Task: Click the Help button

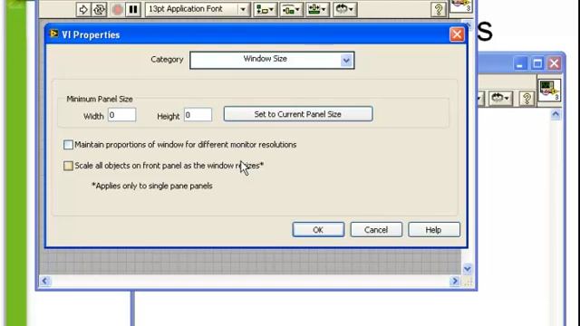Action: click(434, 229)
